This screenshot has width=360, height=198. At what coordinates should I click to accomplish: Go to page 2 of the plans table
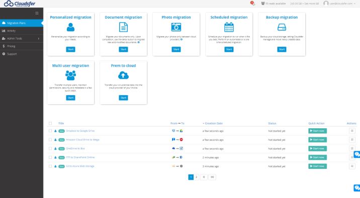tap(196, 177)
